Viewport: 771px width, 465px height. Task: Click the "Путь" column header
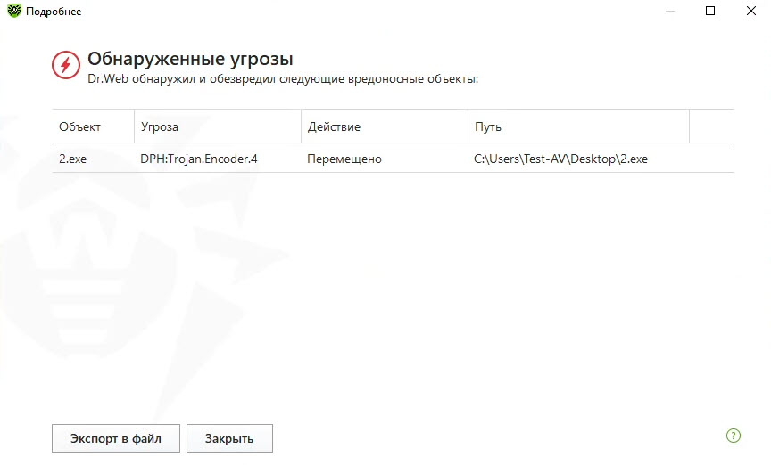click(x=488, y=126)
